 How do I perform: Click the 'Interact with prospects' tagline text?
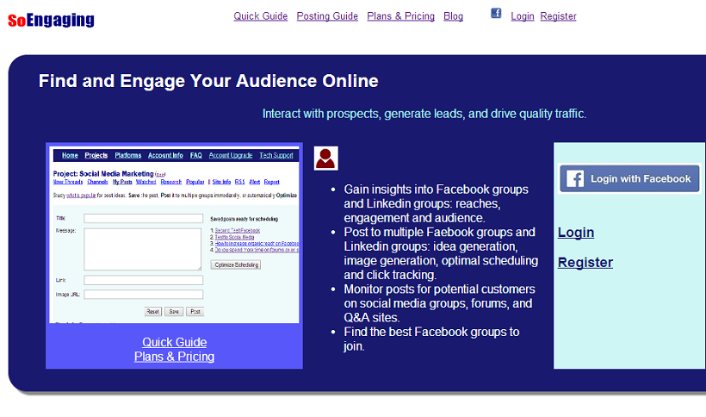pos(424,114)
